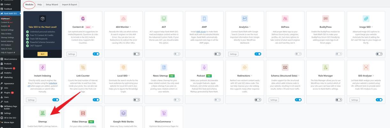Click the green Sitemap module icon
The image size is (390, 128).
[x=43, y=113]
